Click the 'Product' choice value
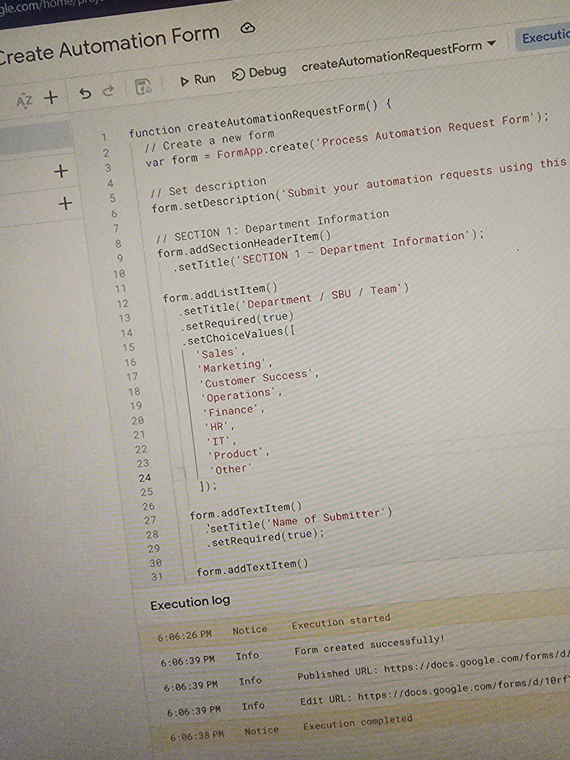Viewport: 570px width, 760px height. (x=240, y=455)
